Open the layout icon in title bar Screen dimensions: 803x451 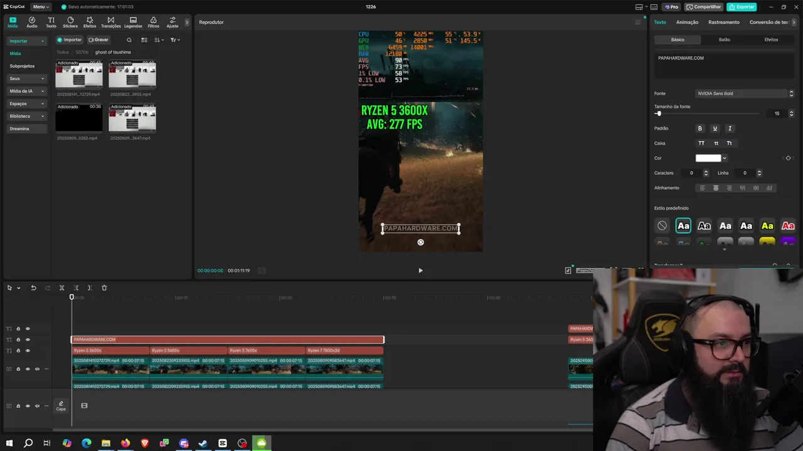click(639, 7)
